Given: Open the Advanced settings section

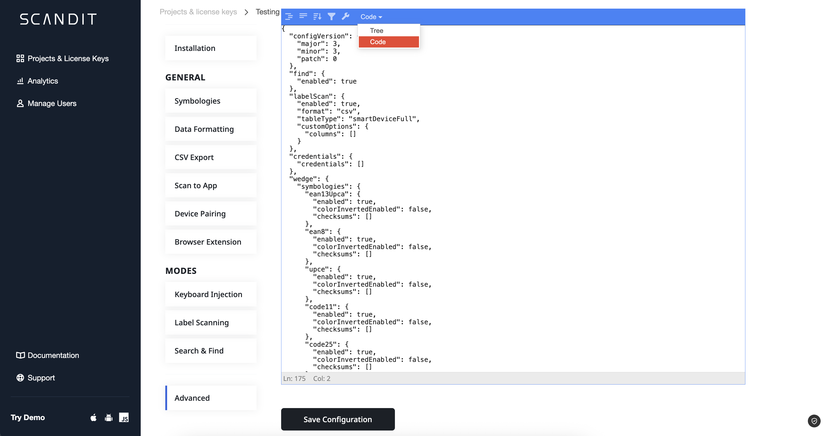Looking at the screenshot, I should pyautogui.click(x=192, y=398).
